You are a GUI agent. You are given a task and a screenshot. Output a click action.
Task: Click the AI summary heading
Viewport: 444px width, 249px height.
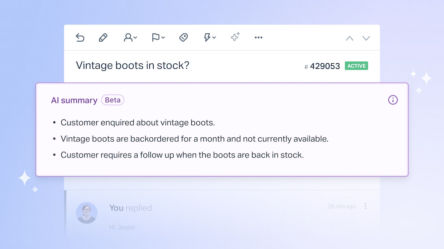click(x=74, y=100)
